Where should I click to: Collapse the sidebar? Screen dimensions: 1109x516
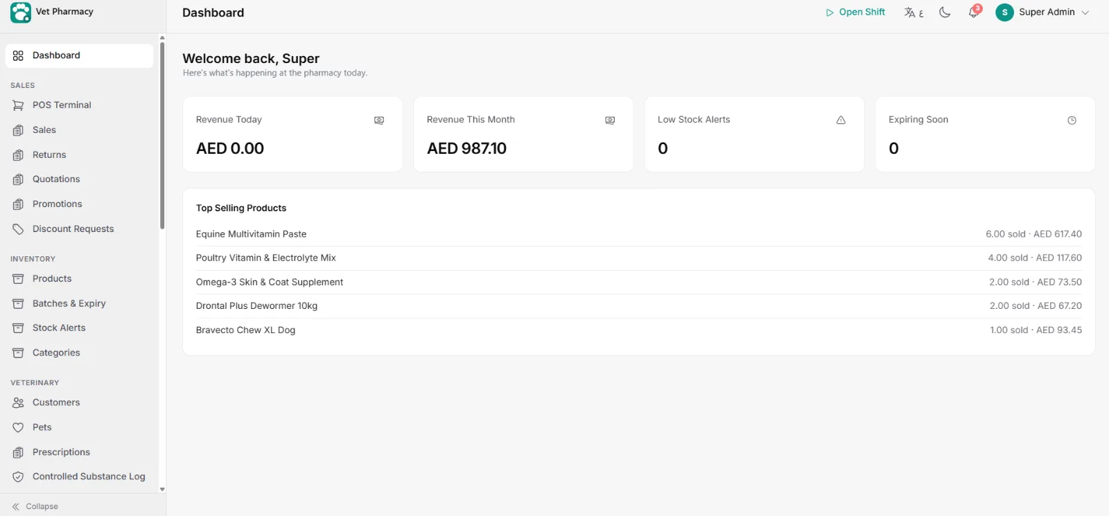(x=35, y=506)
